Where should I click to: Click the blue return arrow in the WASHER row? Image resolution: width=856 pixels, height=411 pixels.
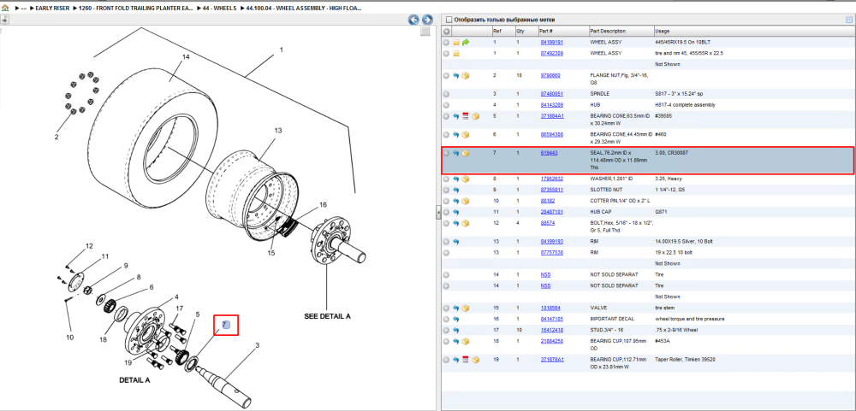[x=456, y=179]
